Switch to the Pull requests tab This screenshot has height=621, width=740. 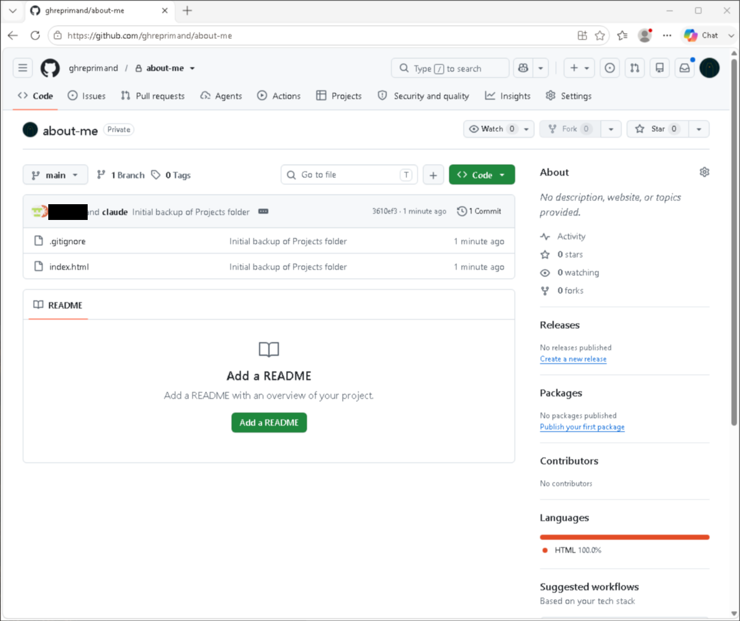click(x=153, y=96)
